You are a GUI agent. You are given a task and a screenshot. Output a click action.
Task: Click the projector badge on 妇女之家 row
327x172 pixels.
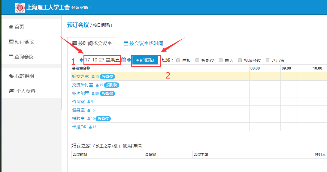click(x=107, y=77)
